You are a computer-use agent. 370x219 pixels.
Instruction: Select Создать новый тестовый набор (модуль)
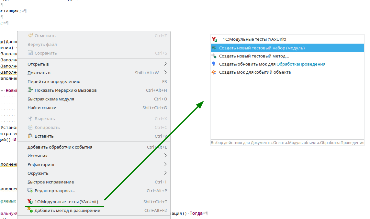[287, 48]
